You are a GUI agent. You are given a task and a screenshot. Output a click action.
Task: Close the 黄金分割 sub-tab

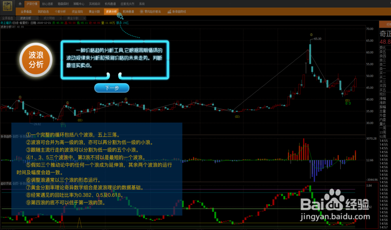pos(84,18)
